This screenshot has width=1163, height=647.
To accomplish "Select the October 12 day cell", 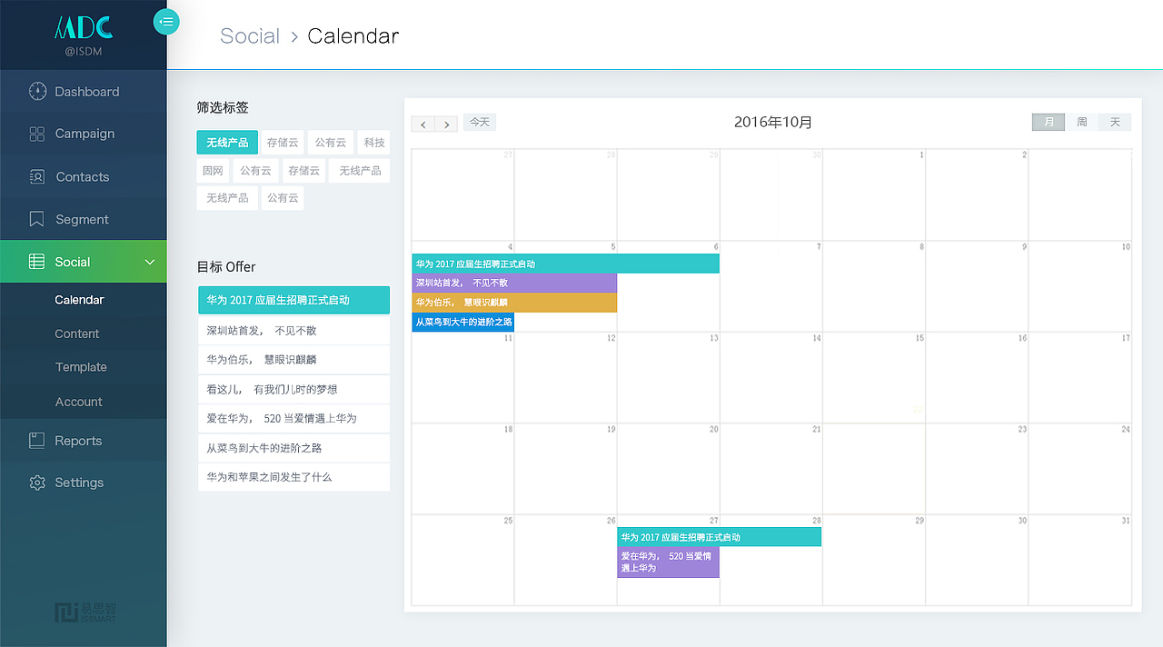I will 566,377.
